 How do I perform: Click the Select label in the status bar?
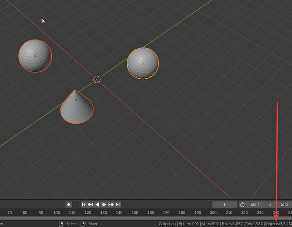(71, 224)
